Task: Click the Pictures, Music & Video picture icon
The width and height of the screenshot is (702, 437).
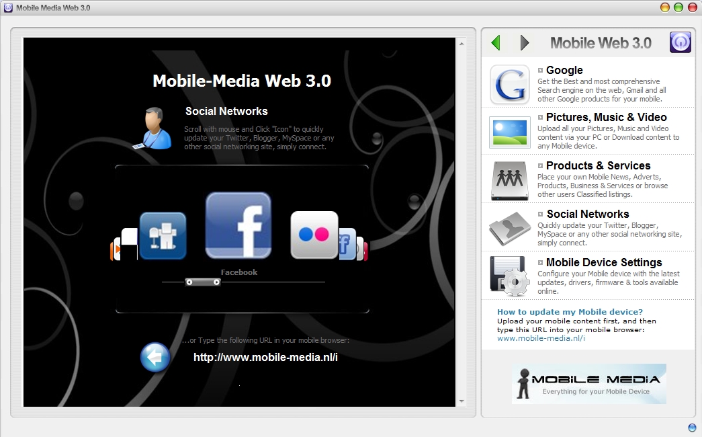Action: [x=509, y=133]
